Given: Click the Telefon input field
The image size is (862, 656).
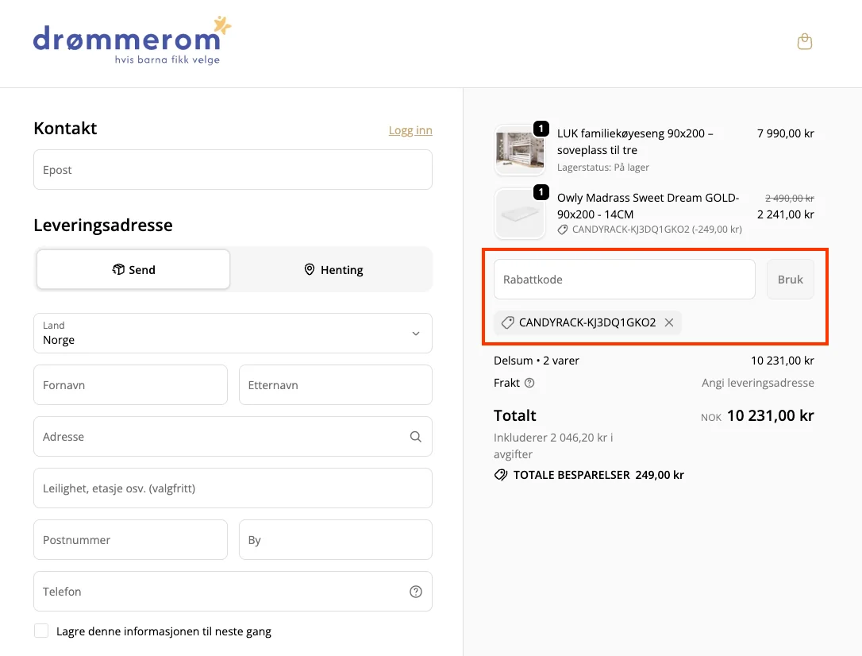Looking at the screenshot, I should [233, 592].
